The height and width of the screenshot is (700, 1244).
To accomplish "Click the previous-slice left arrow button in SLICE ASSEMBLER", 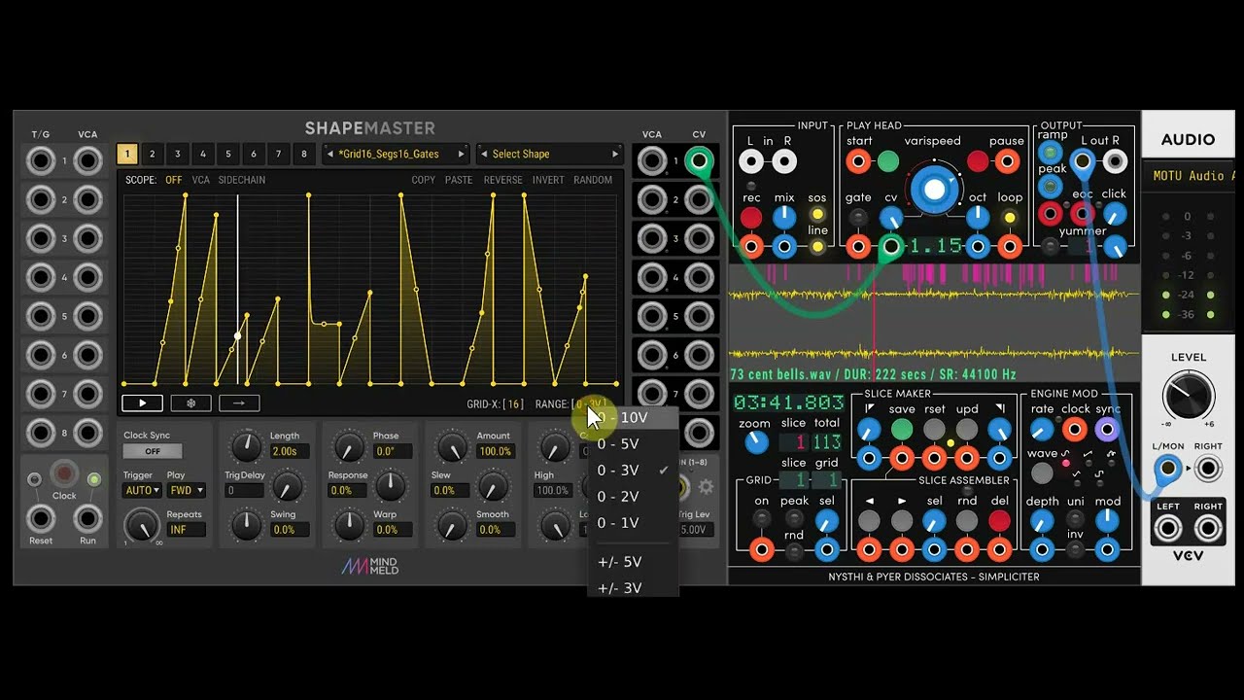I will click(870, 521).
